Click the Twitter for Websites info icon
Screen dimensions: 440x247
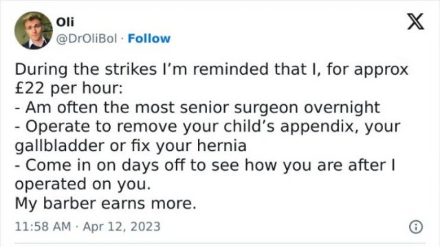coord(416,227)
